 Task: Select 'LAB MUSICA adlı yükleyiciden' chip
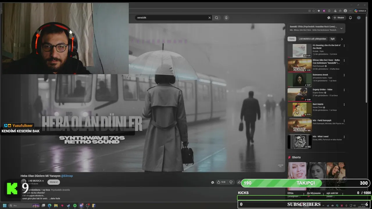[x=312, y=39]
